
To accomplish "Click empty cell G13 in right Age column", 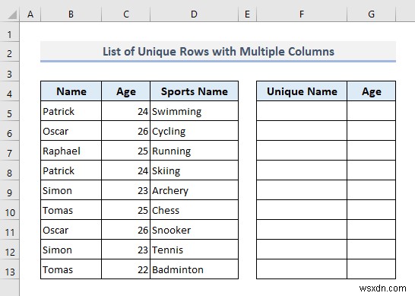I will click(372, 269).
